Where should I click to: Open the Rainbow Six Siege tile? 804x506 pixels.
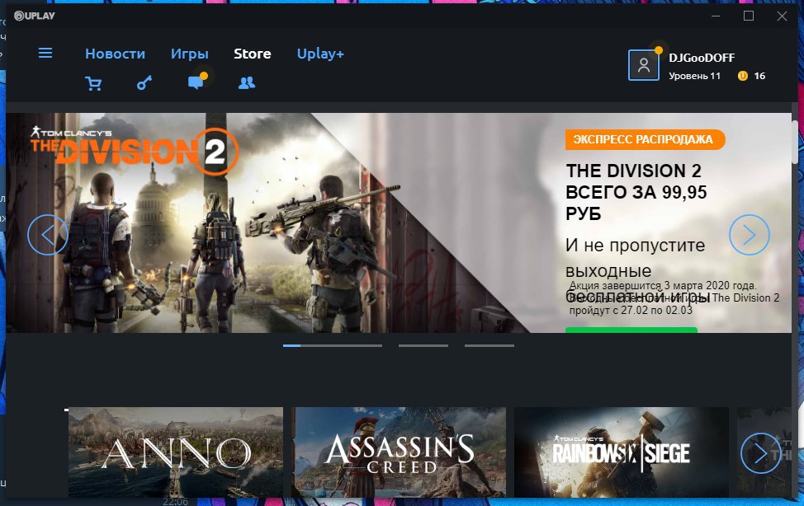click(x=622, y=452)
